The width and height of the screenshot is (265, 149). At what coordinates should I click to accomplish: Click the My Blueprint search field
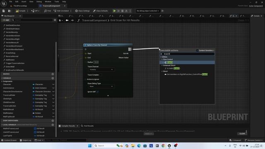32,20
